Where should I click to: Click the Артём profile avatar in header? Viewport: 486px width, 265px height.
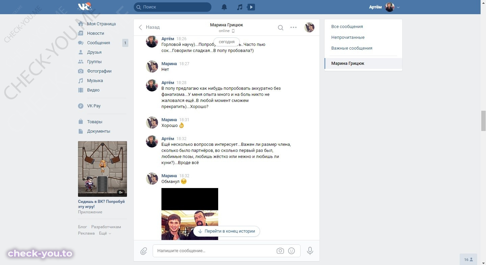pos(390,7)
